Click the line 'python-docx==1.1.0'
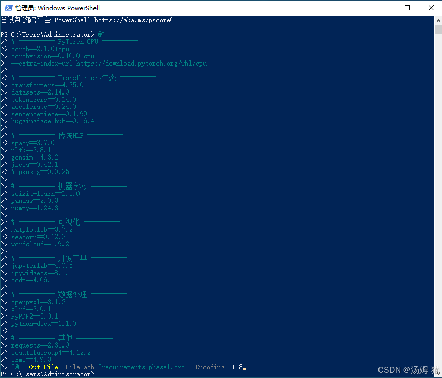Viewport: 442px width, 378px height. (44, 324)
